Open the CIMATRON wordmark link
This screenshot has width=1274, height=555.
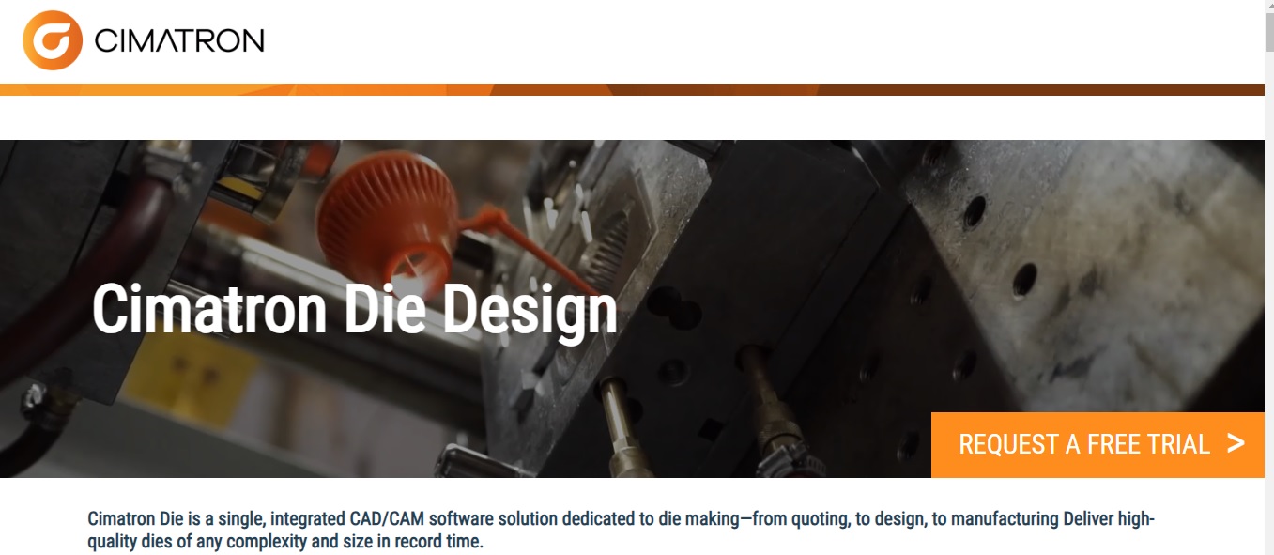[x=179, y=40]
